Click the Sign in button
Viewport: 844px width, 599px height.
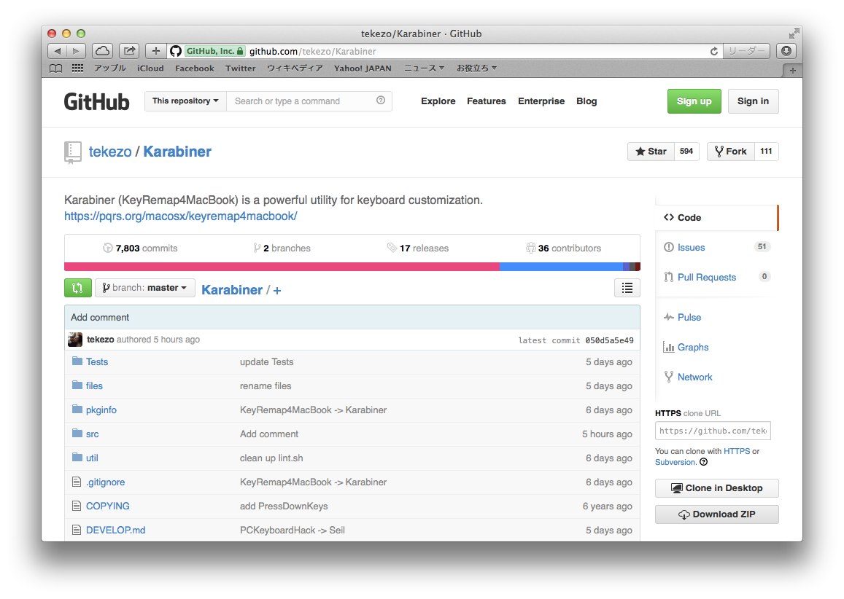(753, 101)
